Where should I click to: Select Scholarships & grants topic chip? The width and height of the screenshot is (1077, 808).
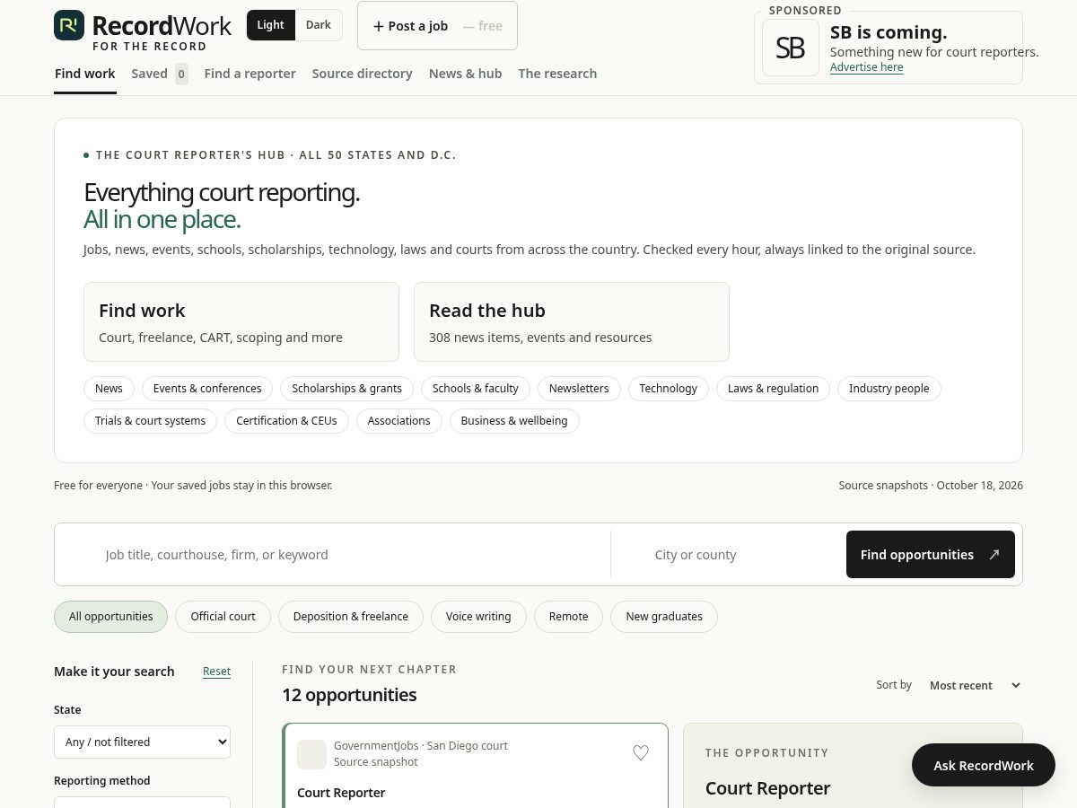pyautogui.click(x=346, y=389)
